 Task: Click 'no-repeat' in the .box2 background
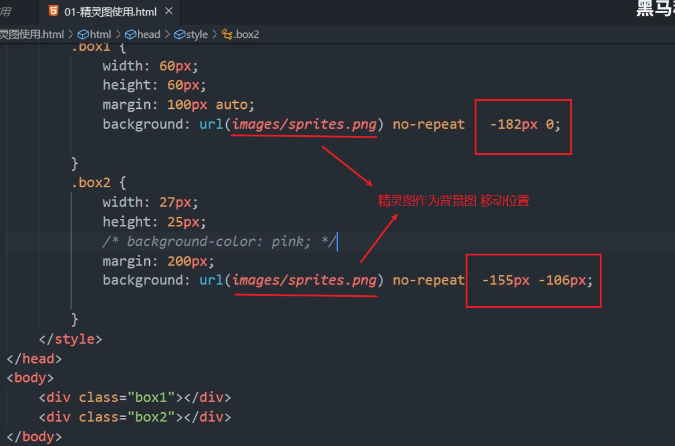click(429, 280)
